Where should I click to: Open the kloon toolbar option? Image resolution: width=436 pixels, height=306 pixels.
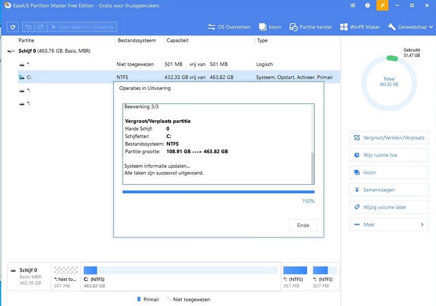tap(270, 27)
